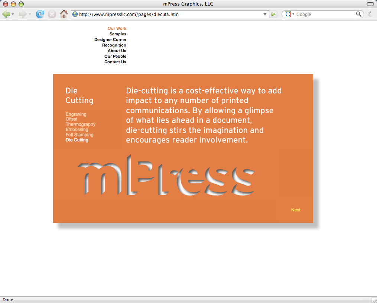Click the Google search engine icon
Viewport: 377px width, 303px height.
point(288,14)
